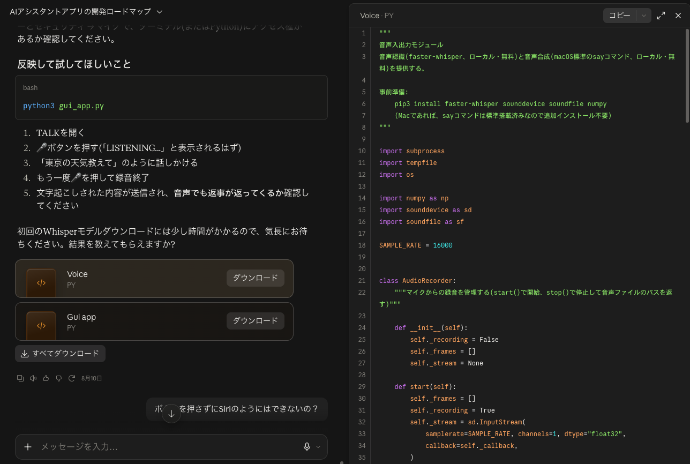The height and width of the screenshot is (464, 690).
Task: Expand the Voice code panel to fullscreen
Action: [x=661, y=16]
